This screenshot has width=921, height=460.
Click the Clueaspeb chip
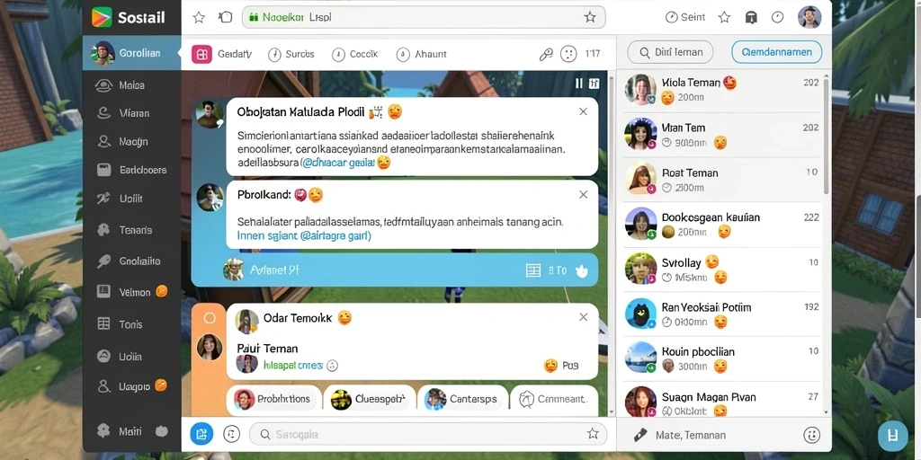(x=370, y=399)
